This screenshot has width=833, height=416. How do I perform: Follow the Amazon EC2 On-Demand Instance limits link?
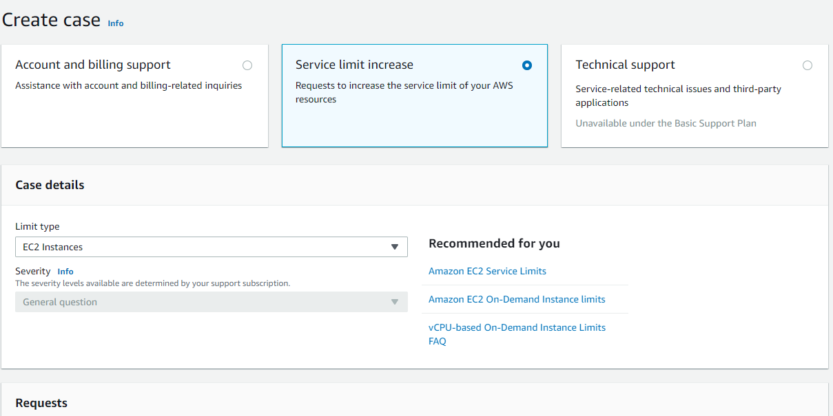517,299
